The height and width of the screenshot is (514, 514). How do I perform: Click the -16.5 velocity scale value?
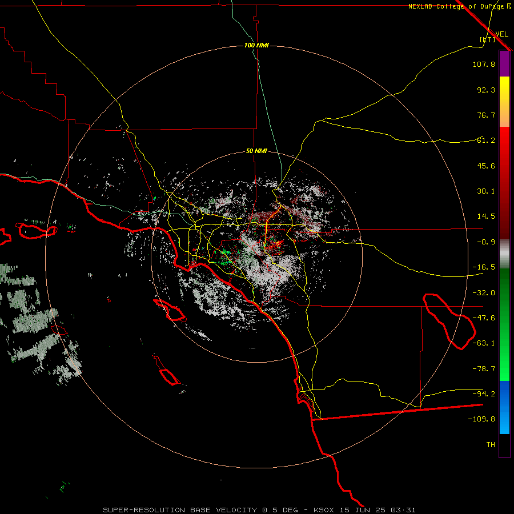484,267
